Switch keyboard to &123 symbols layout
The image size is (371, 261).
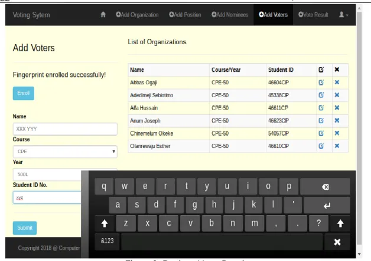click(x=107, y=241)
